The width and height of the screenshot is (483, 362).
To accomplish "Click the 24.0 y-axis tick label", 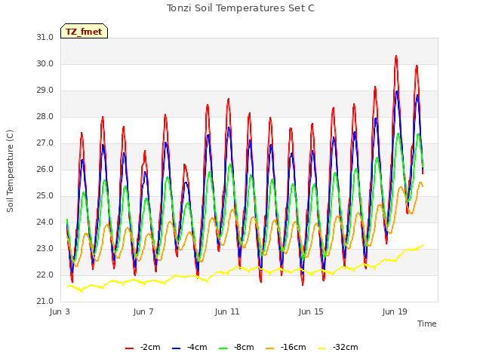I will pyautogui.click(x=45, y=222).
